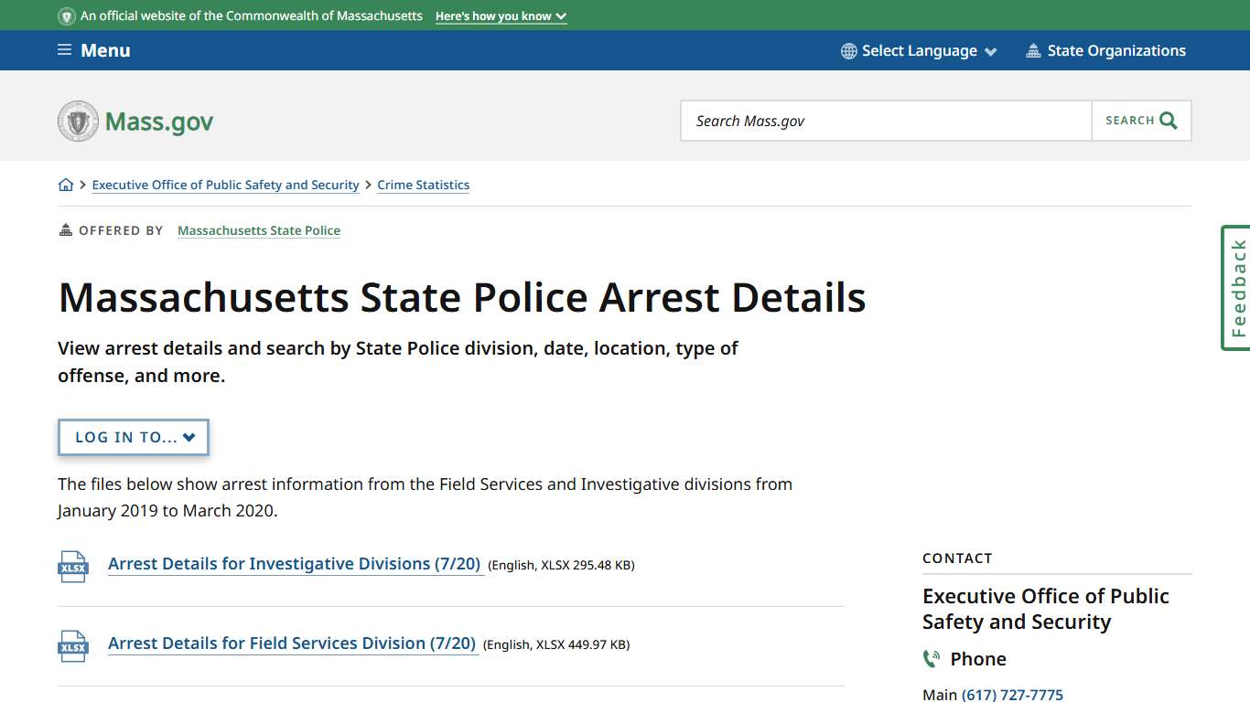Call Main phone number (617) 727-7775 link
This screenshot has width=1250, height=702.
tap(1013, 694)
